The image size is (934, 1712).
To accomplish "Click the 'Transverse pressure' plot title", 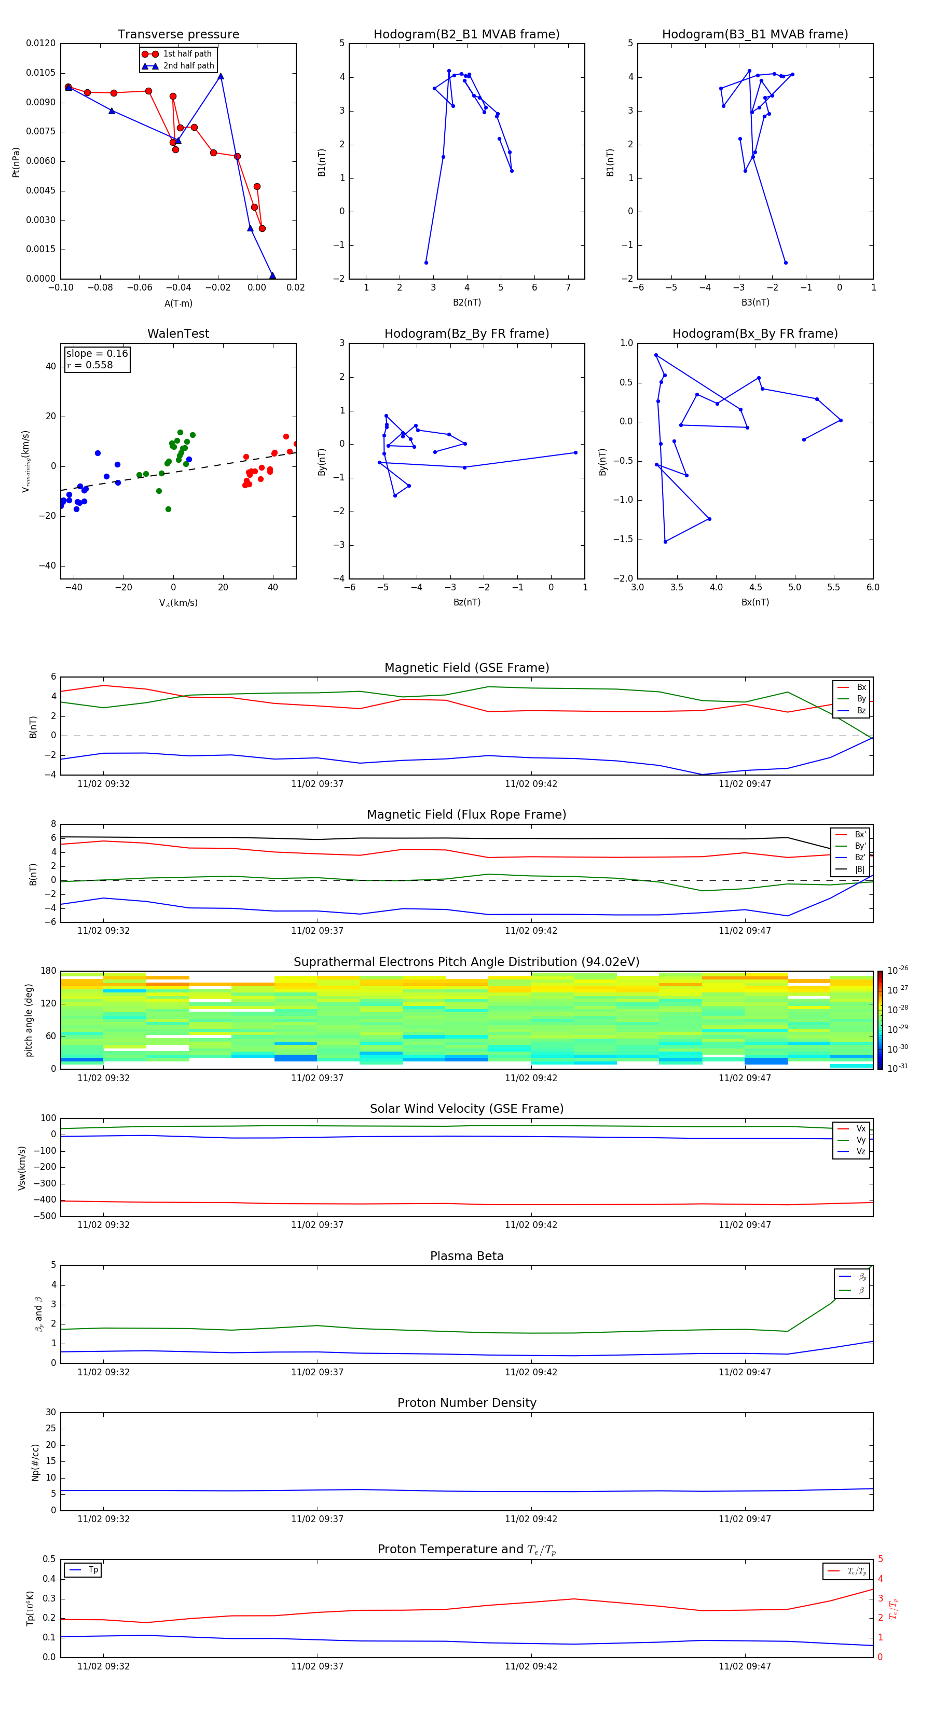I will 178,35.
